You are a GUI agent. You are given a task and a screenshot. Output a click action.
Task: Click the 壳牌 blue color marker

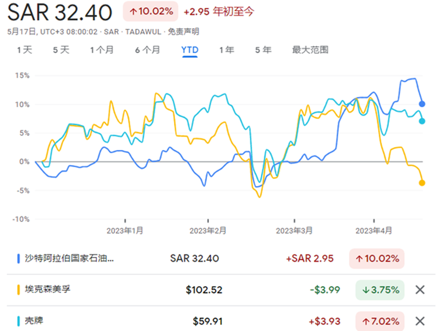18,321
